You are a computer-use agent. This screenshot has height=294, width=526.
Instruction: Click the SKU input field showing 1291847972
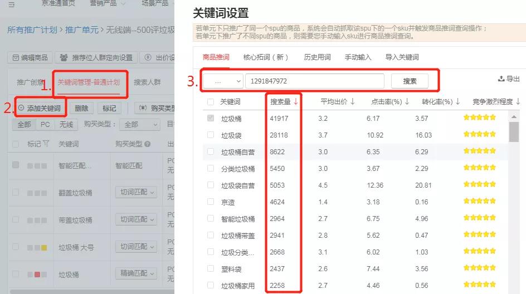315,81
